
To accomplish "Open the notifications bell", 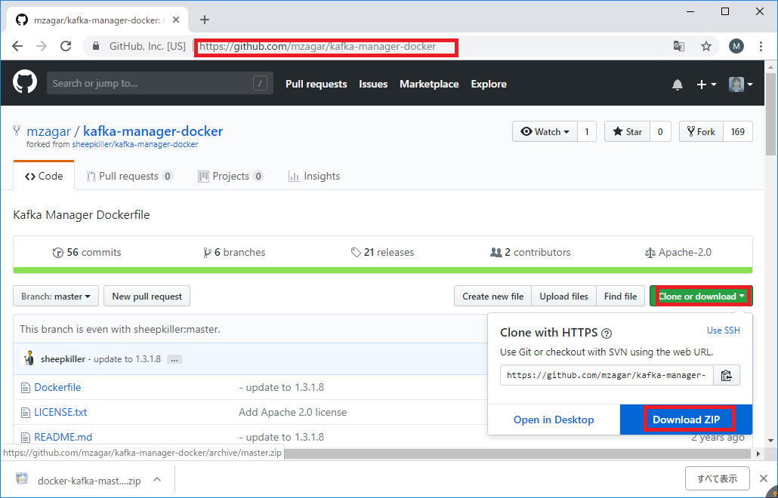I will click(x=678, y=84).
